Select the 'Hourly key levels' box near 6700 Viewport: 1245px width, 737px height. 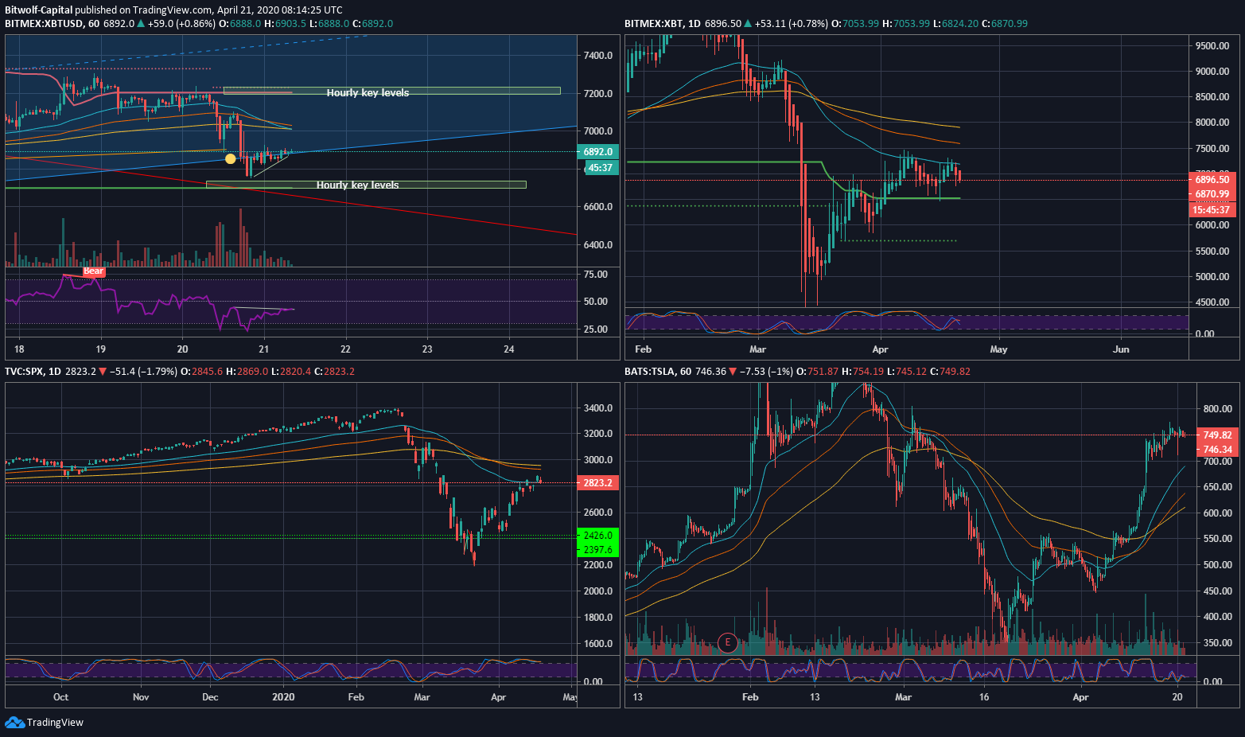tap(366, 185)
